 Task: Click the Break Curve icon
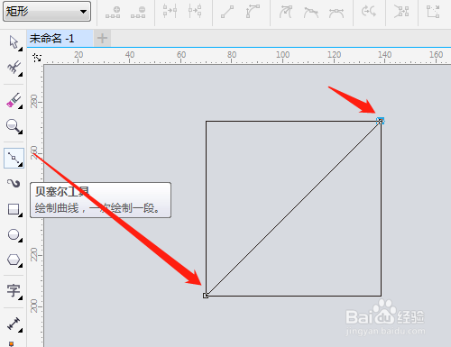tap(195, 11)
